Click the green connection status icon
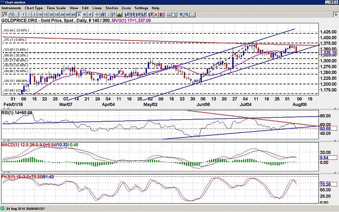 click(3, 209)
